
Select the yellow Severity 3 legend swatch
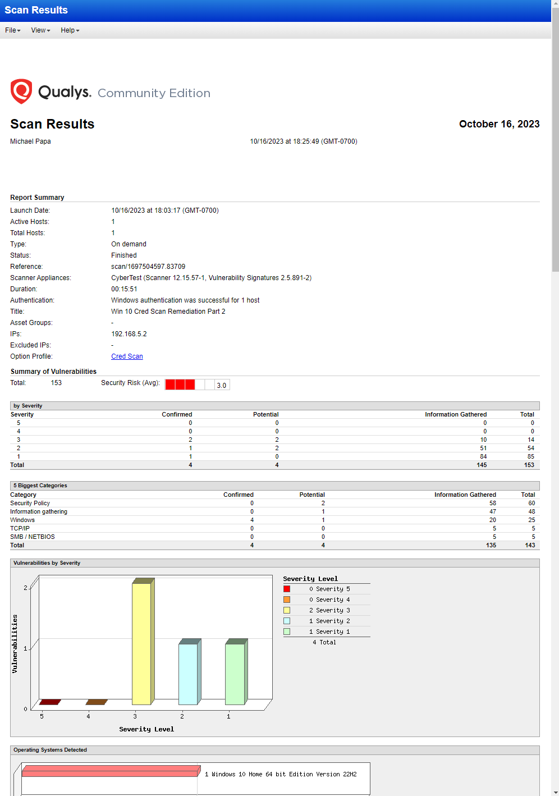click(287, 610)
